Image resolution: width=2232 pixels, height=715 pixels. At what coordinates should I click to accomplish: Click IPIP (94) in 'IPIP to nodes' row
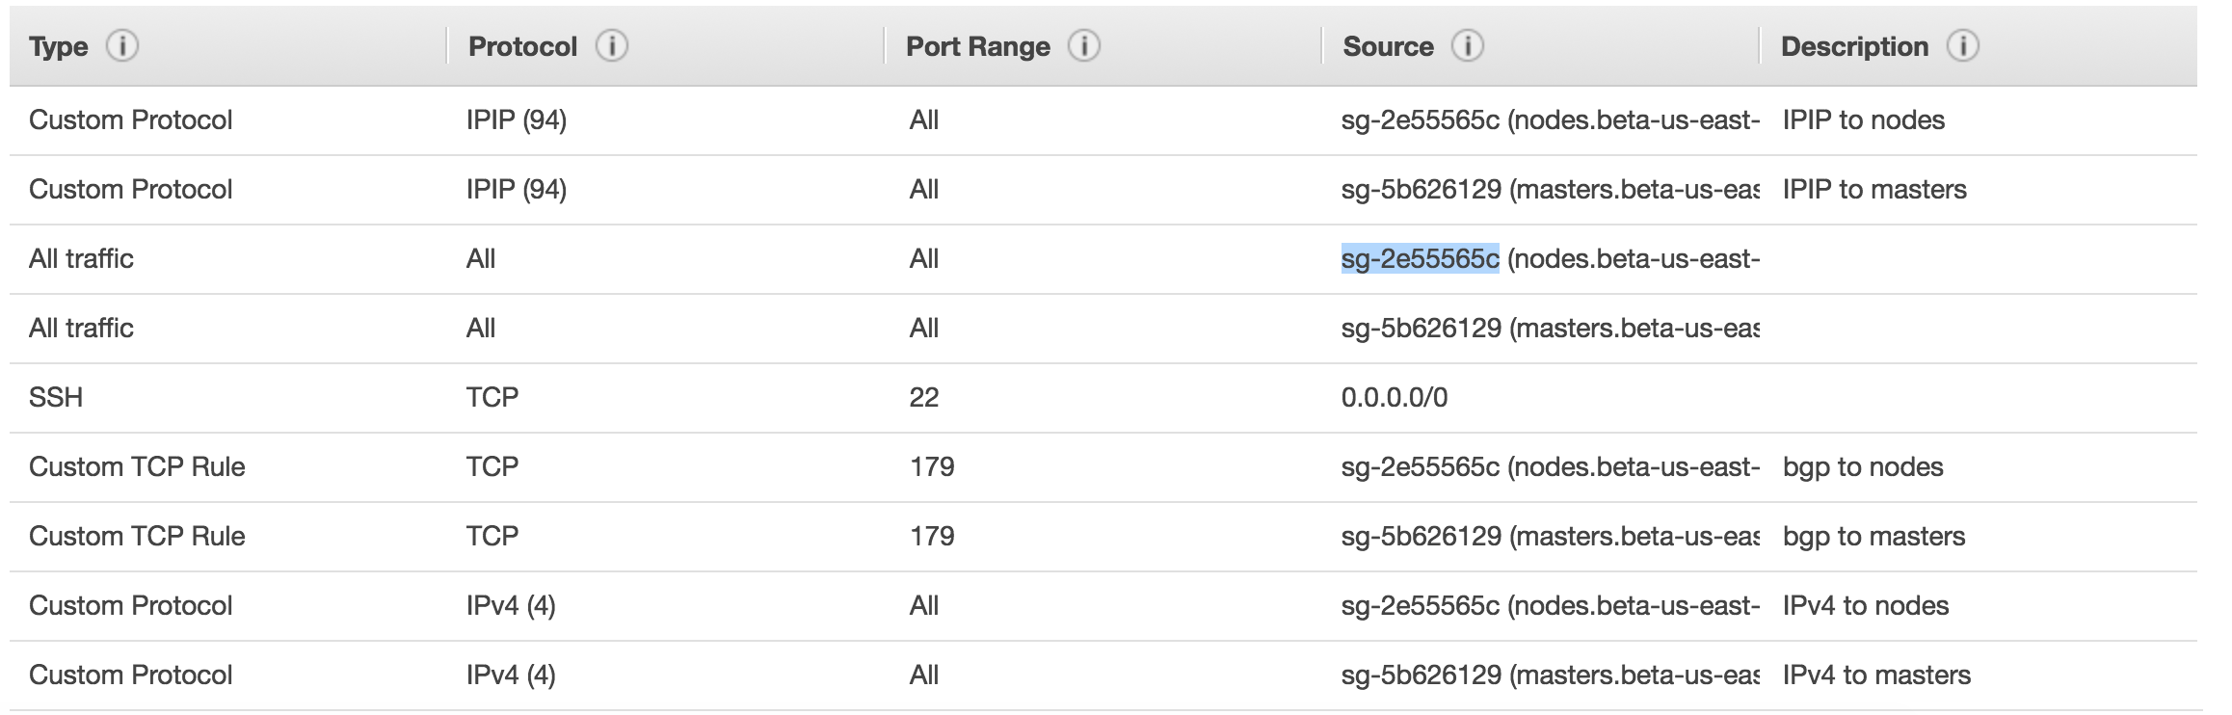point(517,119)
